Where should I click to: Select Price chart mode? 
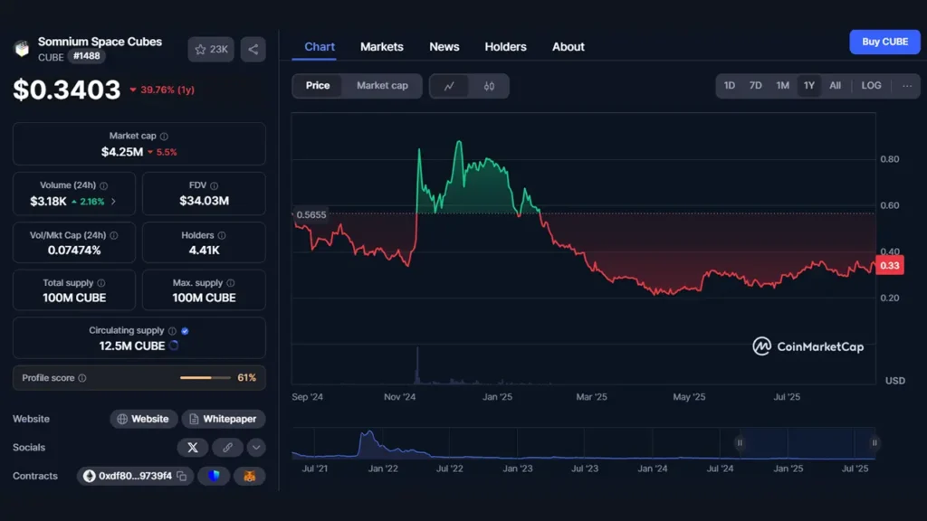pos(318,86)
